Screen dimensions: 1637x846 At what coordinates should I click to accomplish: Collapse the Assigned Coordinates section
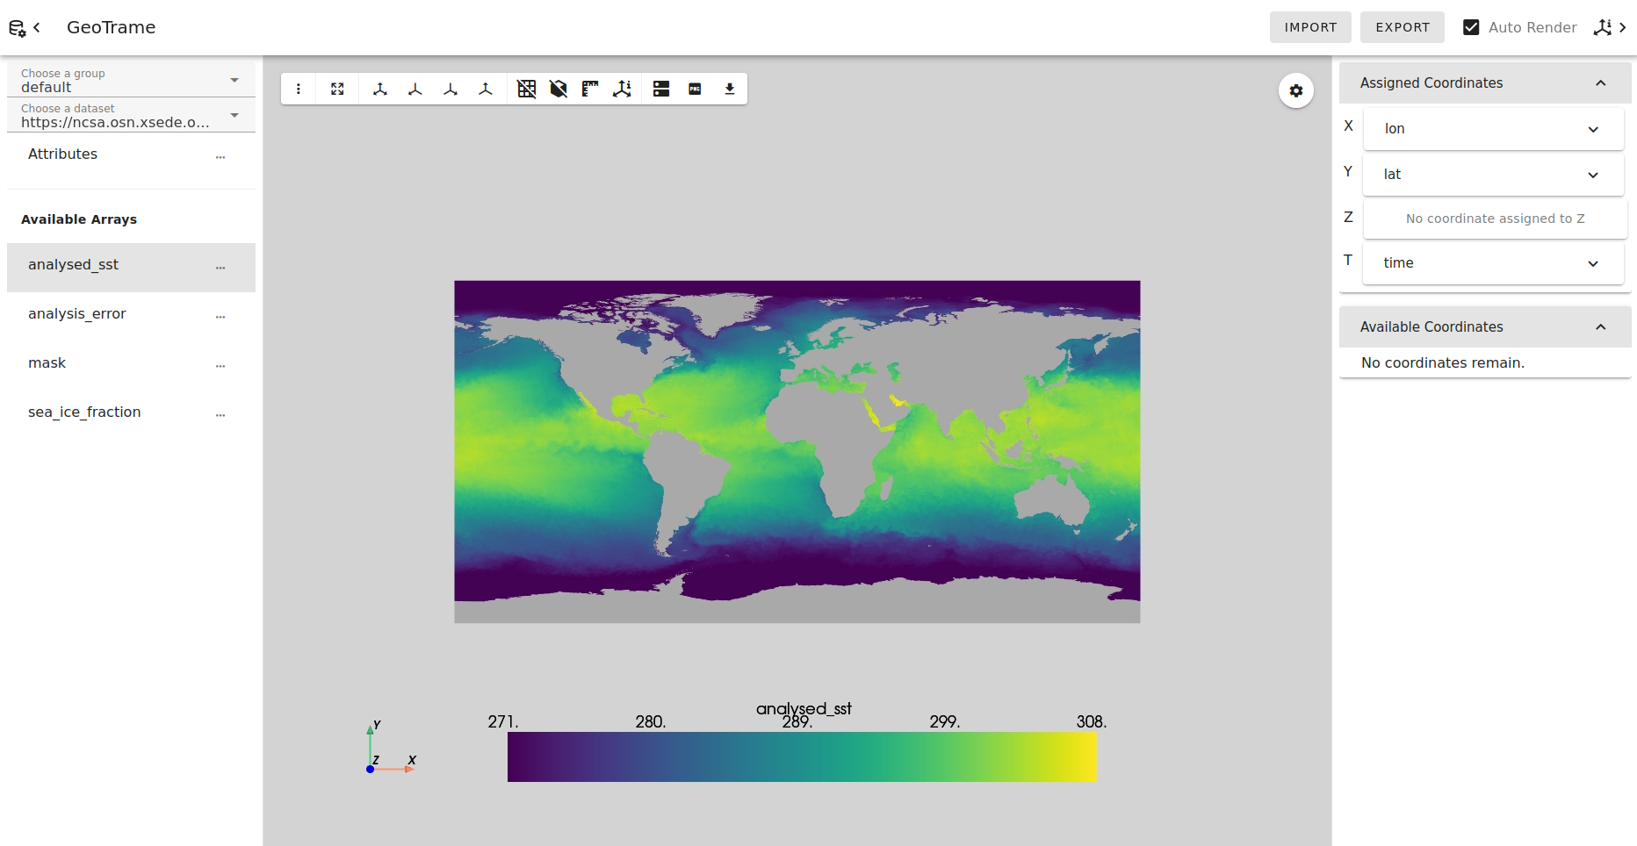point(1485,82)
